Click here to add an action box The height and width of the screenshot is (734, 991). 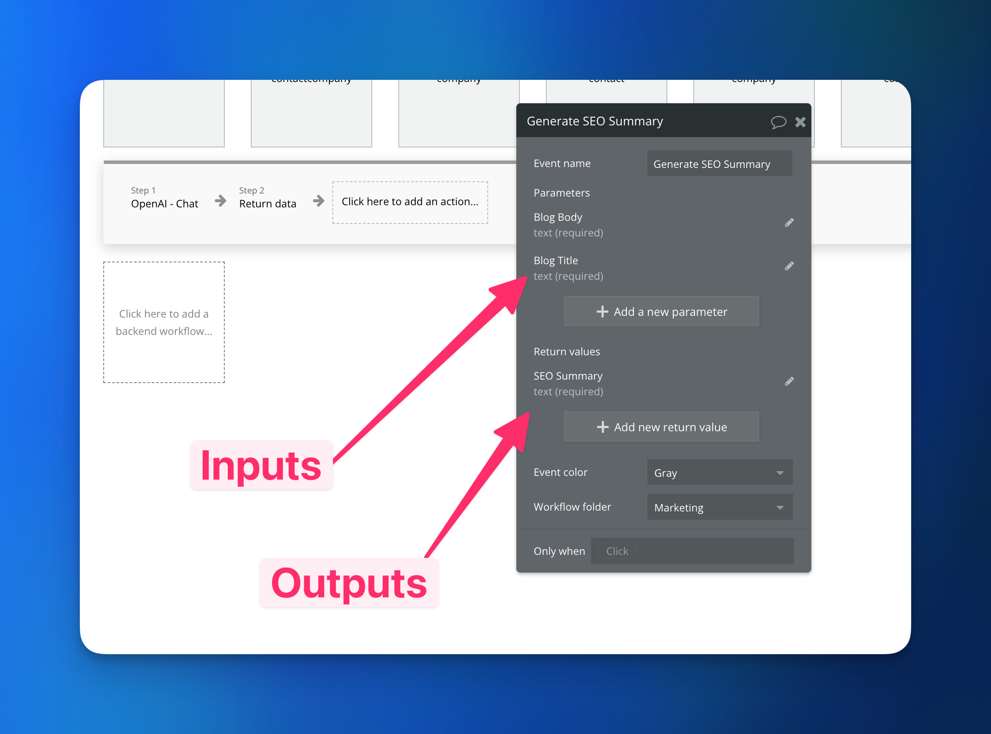pyautogui.click(x=410, y=202)
